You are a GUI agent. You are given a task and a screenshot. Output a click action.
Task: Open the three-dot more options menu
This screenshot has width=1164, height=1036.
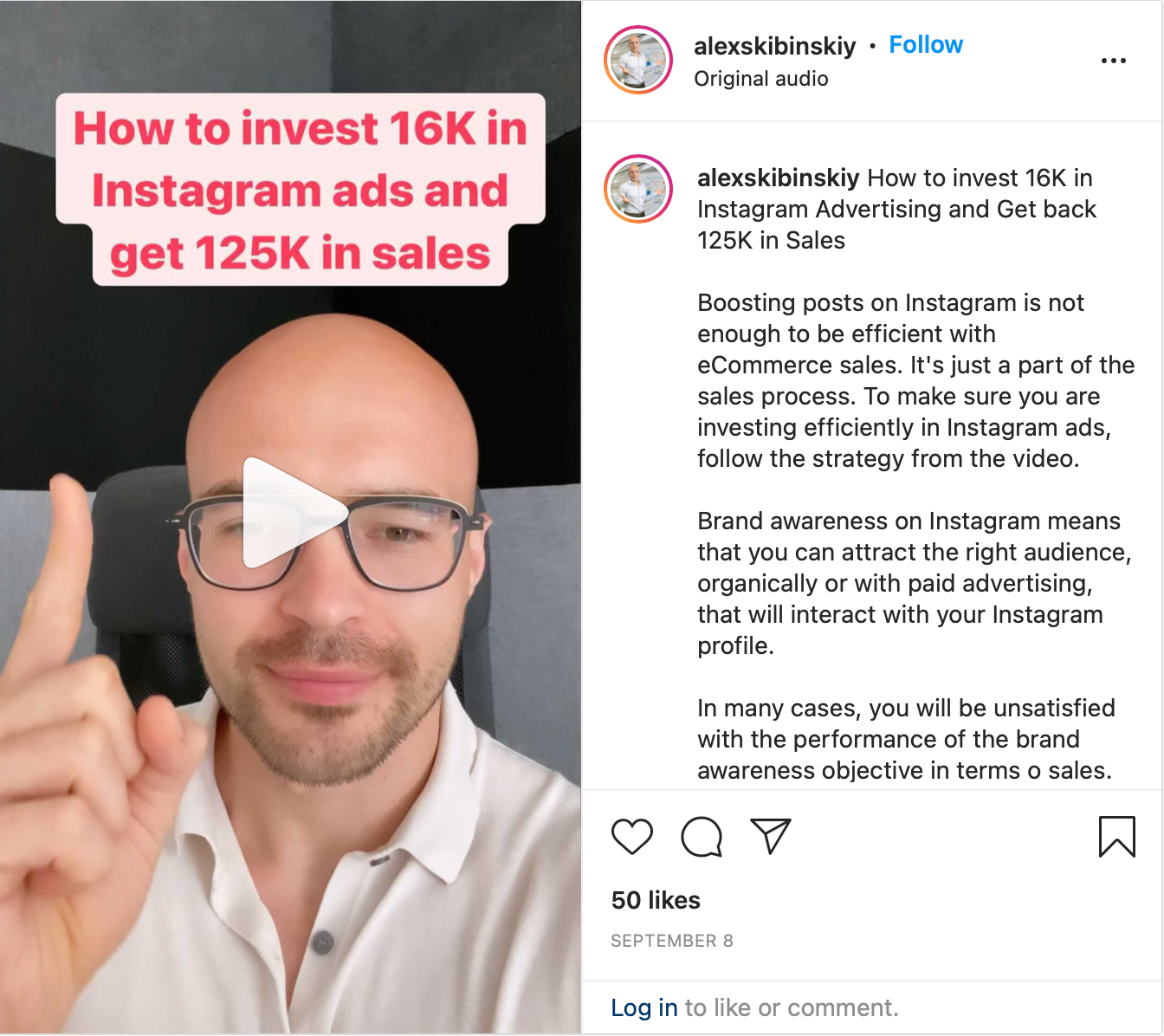pyautogui.click(x=1114, y=61)
